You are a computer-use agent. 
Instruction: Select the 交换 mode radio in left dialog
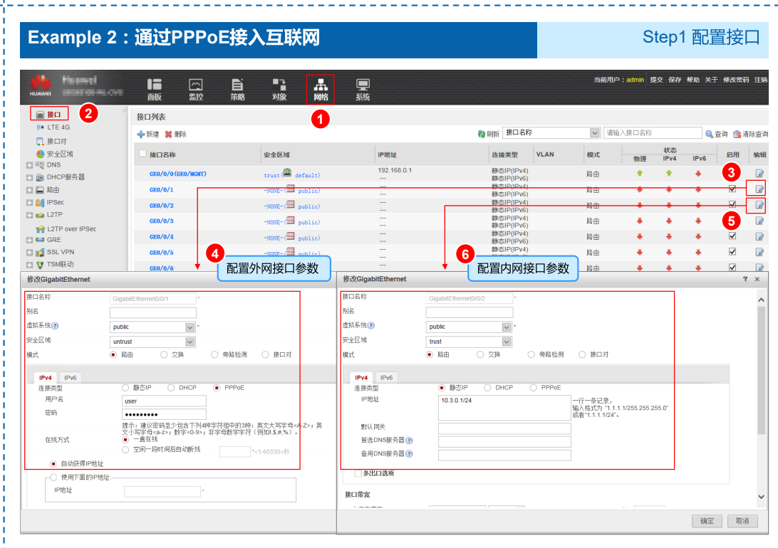pos(165,354)
